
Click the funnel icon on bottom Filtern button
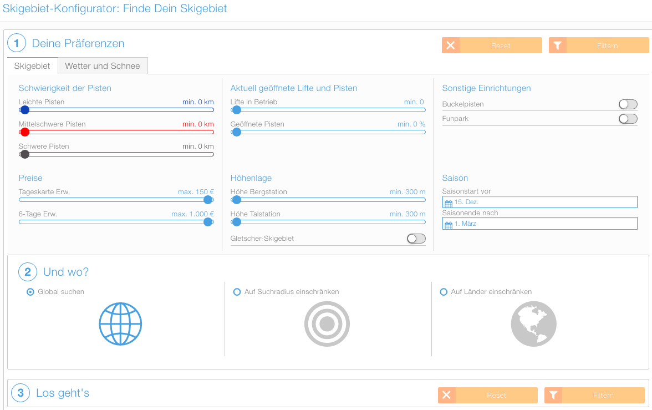point(553,395)
